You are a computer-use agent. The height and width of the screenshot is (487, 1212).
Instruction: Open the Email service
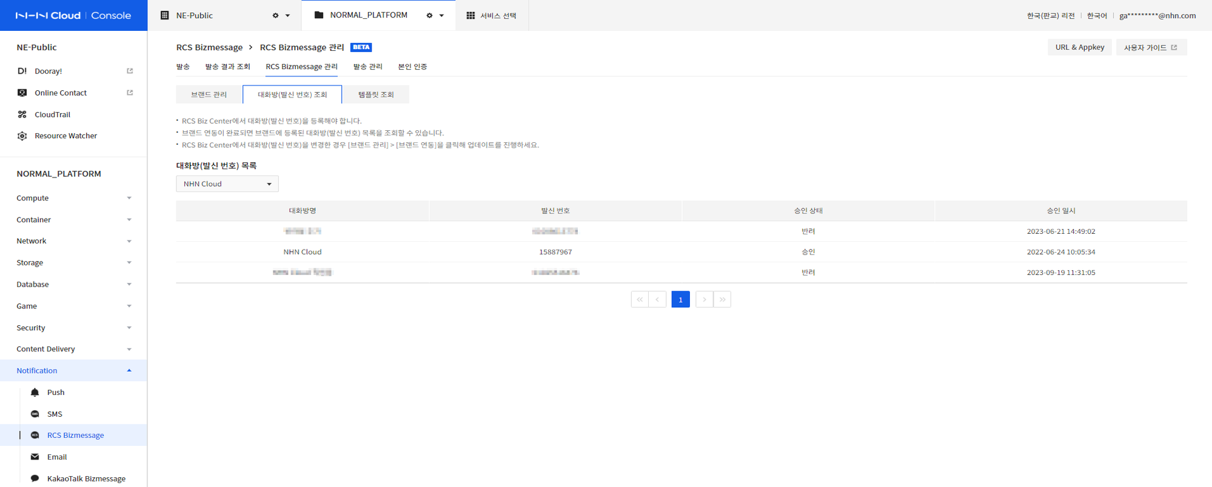coord(57,457)
